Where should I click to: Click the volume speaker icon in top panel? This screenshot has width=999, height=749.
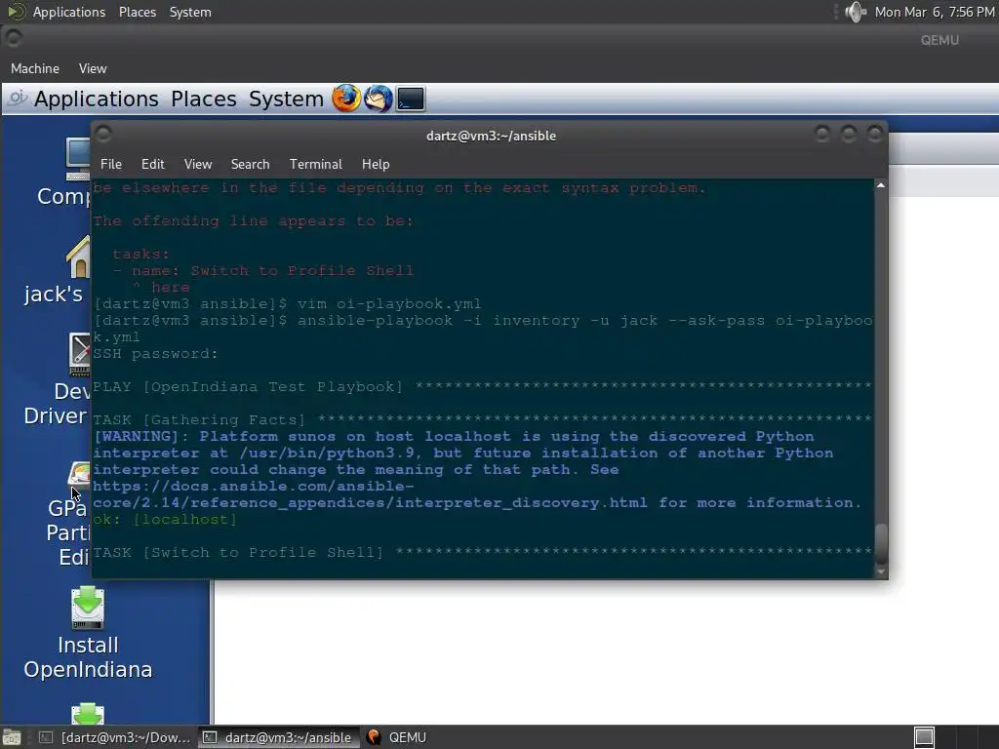click(855, 12)
